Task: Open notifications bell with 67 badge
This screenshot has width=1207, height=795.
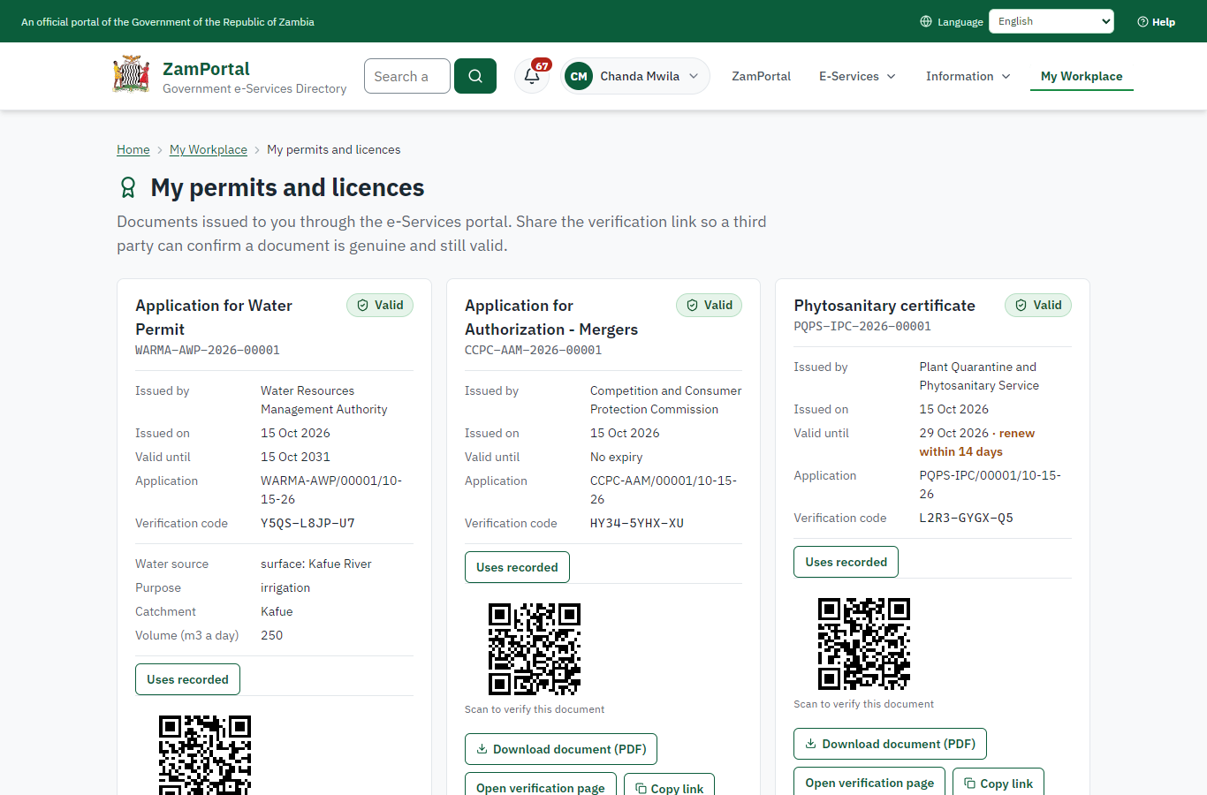Action: coord(532,76)
